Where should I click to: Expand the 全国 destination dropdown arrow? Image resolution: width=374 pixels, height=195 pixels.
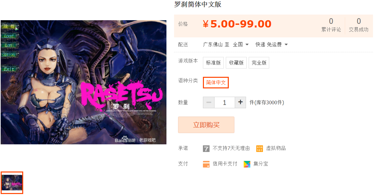point(247,44)
